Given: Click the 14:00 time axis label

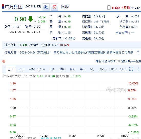Looking at the screenshot, I should [100, 136].
